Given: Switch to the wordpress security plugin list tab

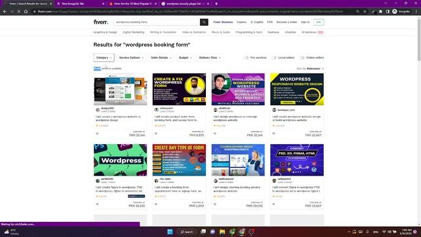Looking at the screenshot, I should pyautogui.click(x=186, y=4).
